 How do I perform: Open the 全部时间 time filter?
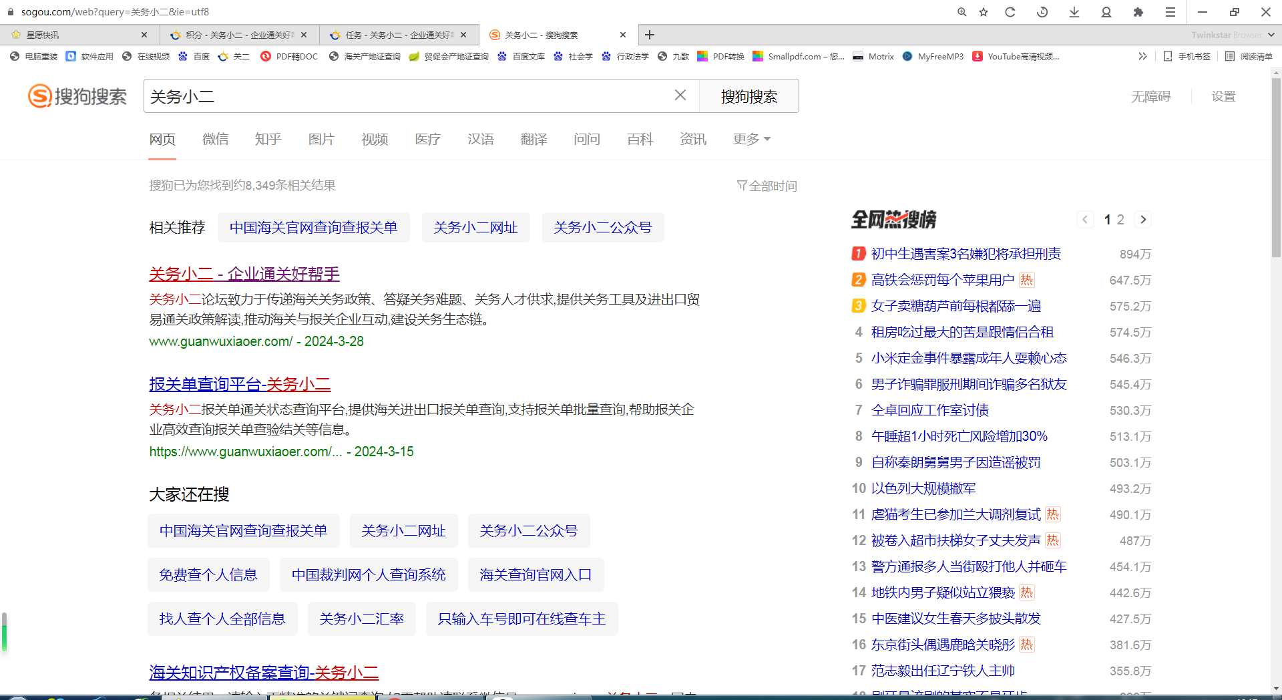pos(767,186)
